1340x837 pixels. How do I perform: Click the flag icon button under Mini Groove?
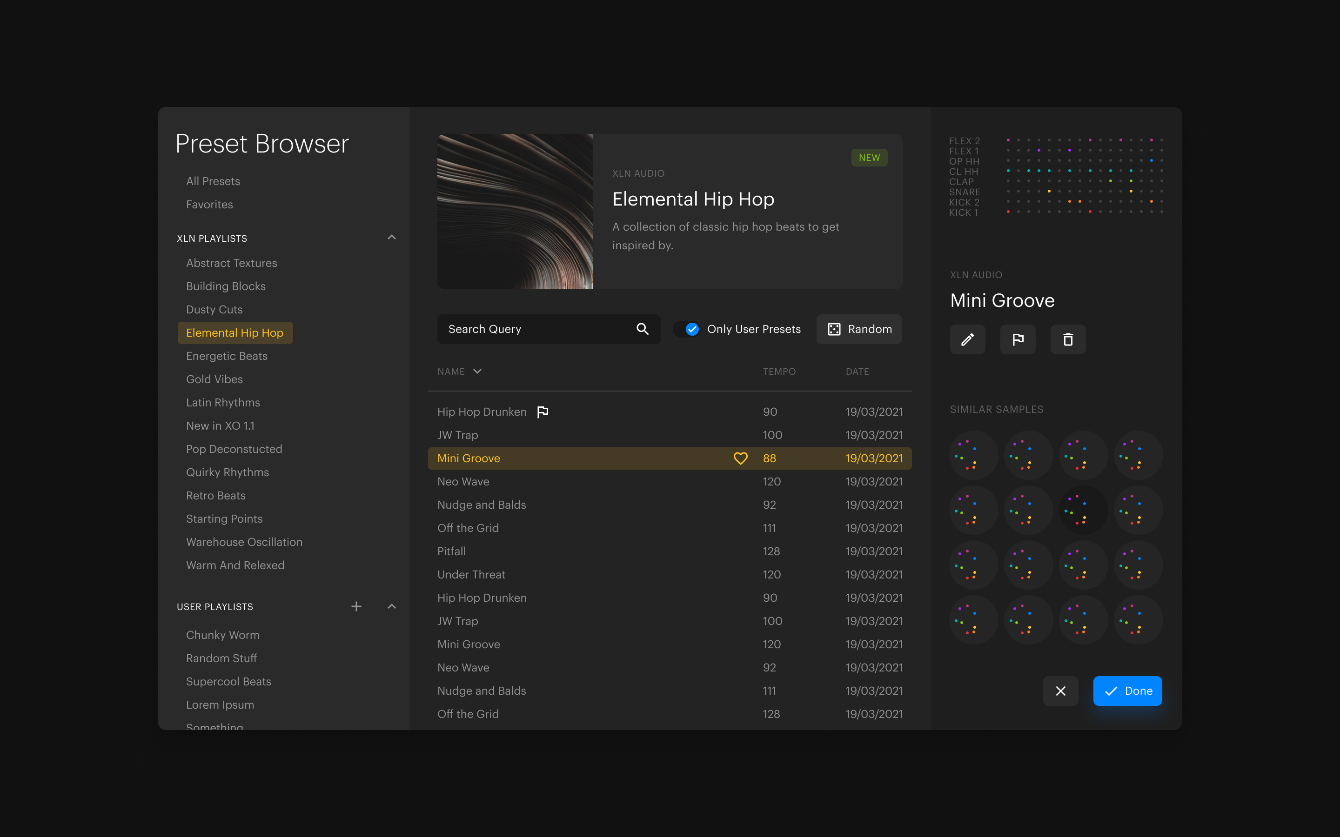[x=1018, y=339]
